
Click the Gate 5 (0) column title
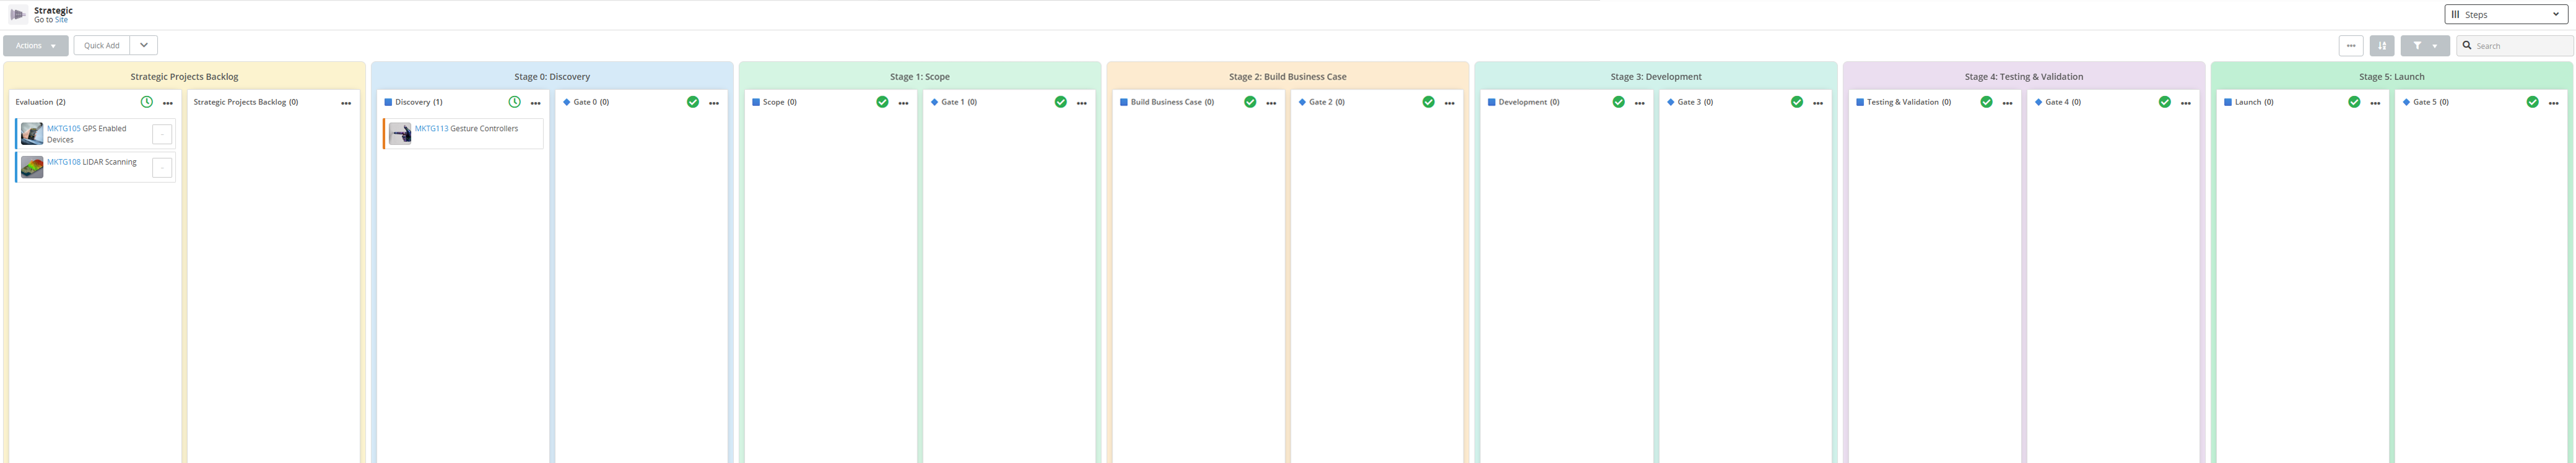(x=2431, y=102)
